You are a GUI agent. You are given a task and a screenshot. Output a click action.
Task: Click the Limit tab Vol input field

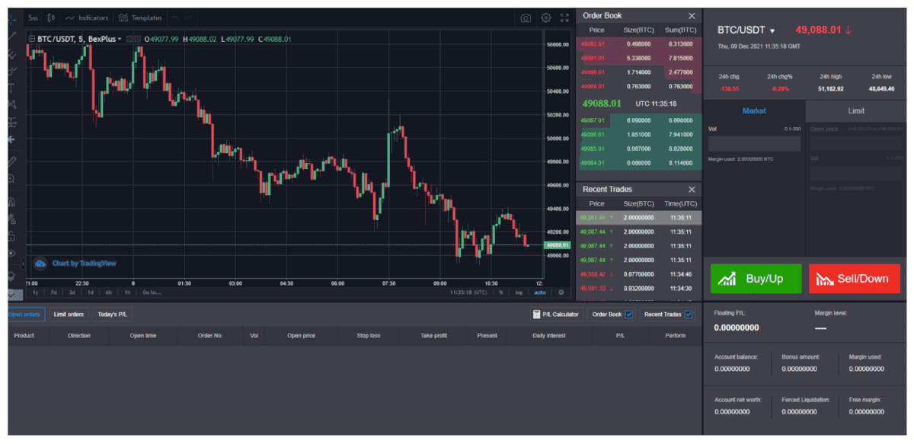pyautogui.click(x=856, y=173)
